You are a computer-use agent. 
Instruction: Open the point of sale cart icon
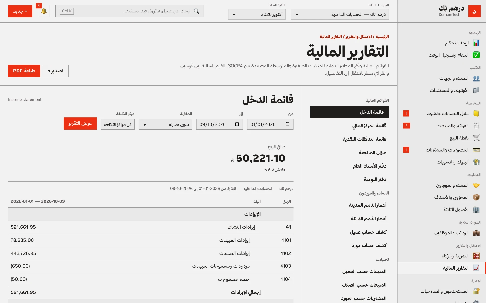(476, 138)
